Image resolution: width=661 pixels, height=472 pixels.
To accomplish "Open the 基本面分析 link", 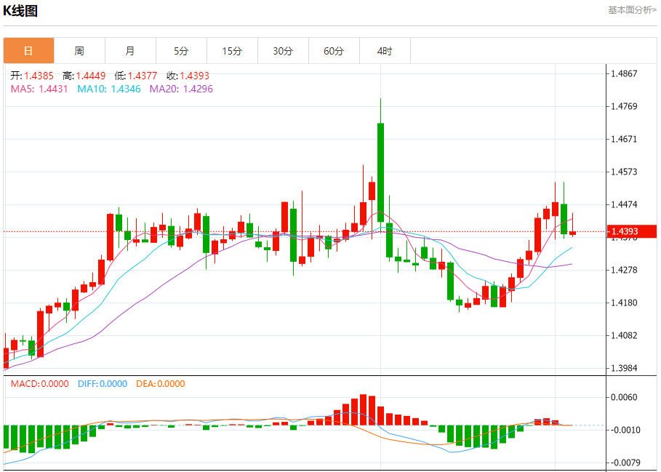I will [x=632, y=9].
